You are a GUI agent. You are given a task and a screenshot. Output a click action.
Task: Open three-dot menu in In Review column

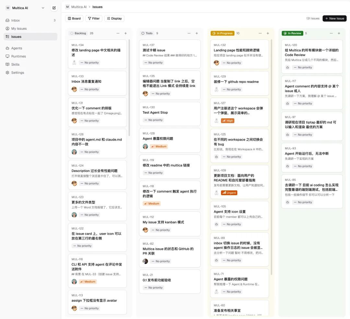point(331,33)
